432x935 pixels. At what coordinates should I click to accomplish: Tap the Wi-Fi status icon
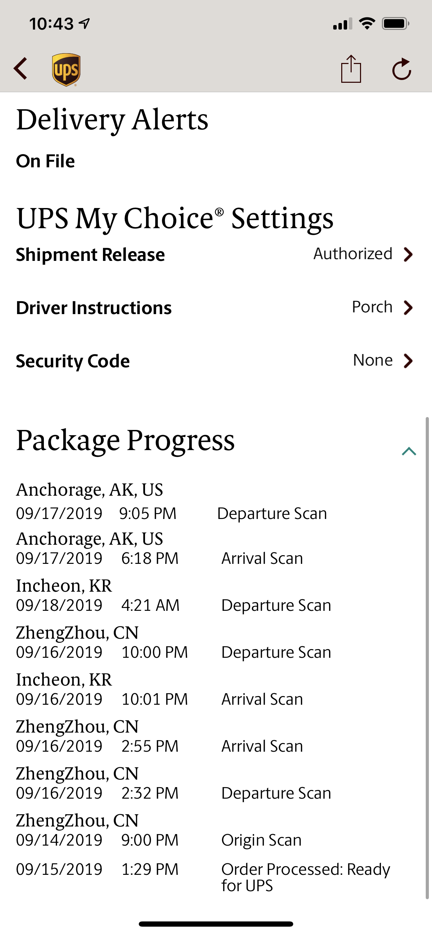367,24
